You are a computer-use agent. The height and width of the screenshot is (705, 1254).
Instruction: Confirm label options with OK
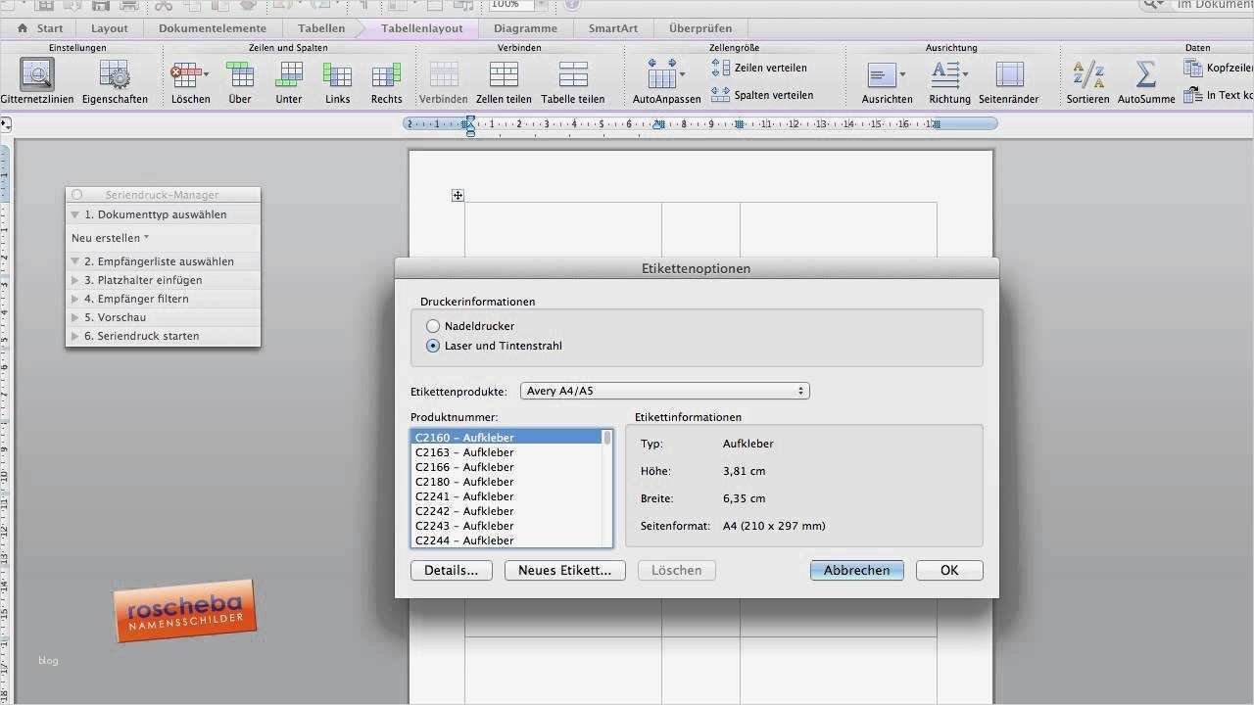[949, 570]
